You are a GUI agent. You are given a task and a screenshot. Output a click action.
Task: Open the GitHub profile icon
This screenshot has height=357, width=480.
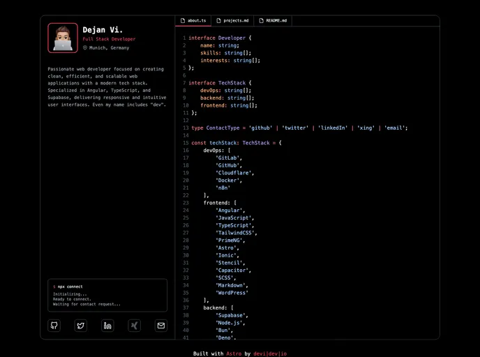pos(54,326)
